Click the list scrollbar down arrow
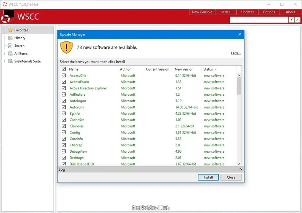Viewport: 302px width, 213px height. pyautogui.click(x=239, y=164)
